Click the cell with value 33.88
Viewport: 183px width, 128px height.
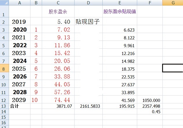point(58,76)
